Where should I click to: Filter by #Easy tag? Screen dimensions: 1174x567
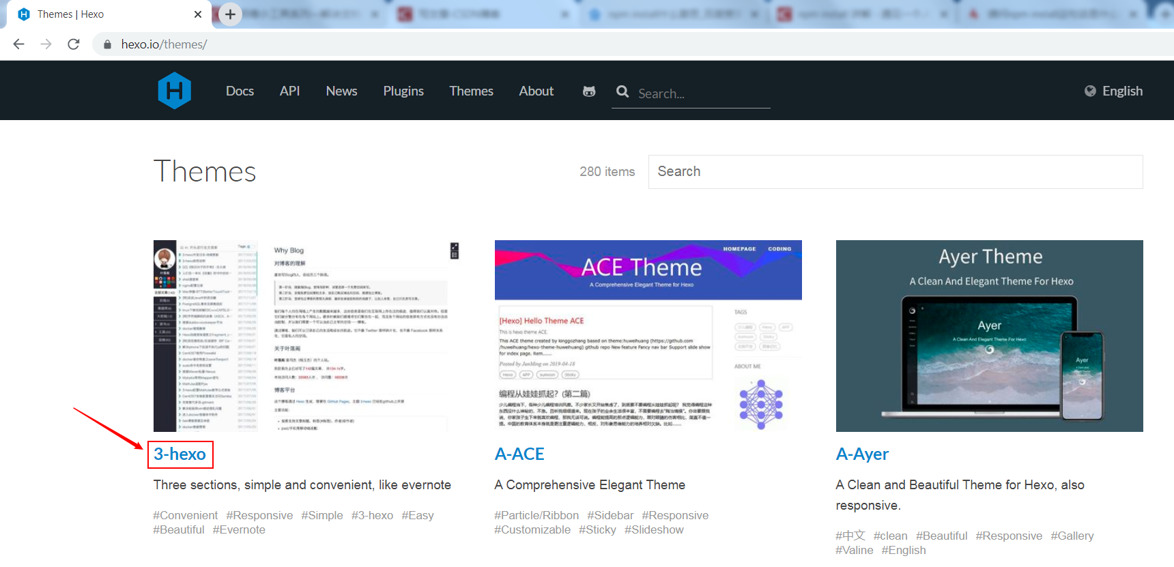pos(418,515)
